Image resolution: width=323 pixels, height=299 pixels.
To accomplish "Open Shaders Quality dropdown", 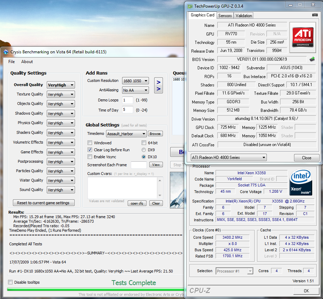I will tap(61, 133).
